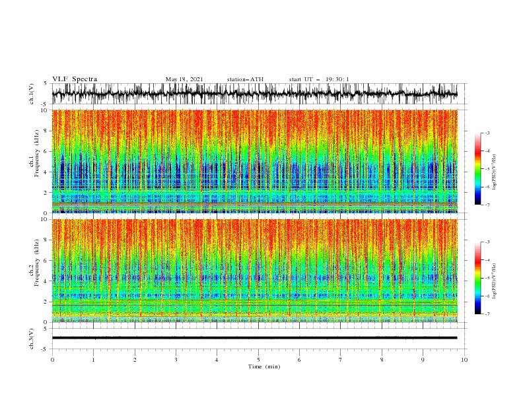This screenshot has height=404, width=523.
Task: Click the "8" kHz tick of ch.1 spectrogram
Action: (x=47, y=131)
